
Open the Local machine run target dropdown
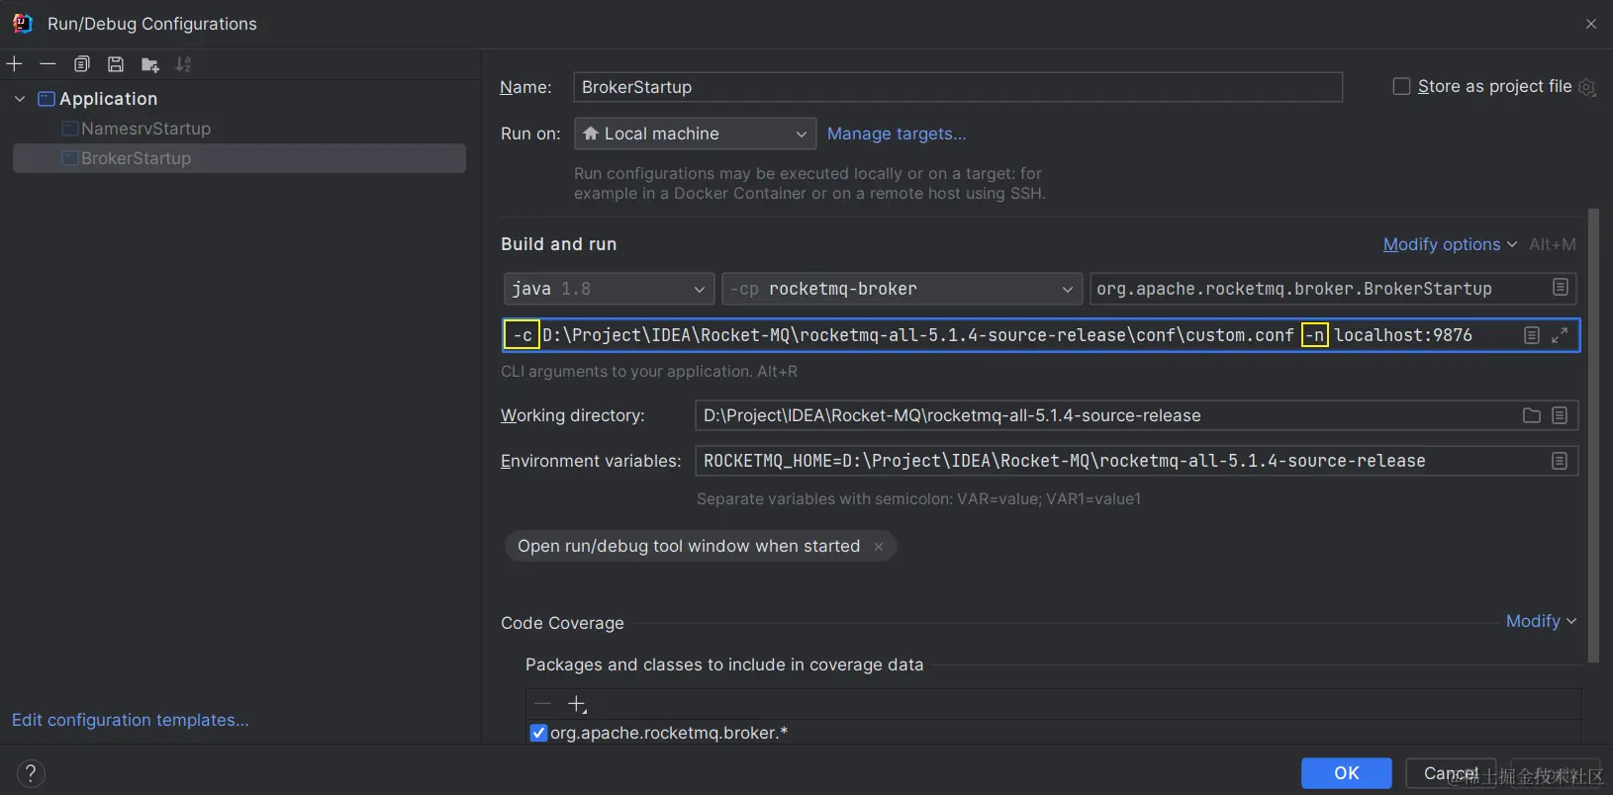[x=695, y=133]
